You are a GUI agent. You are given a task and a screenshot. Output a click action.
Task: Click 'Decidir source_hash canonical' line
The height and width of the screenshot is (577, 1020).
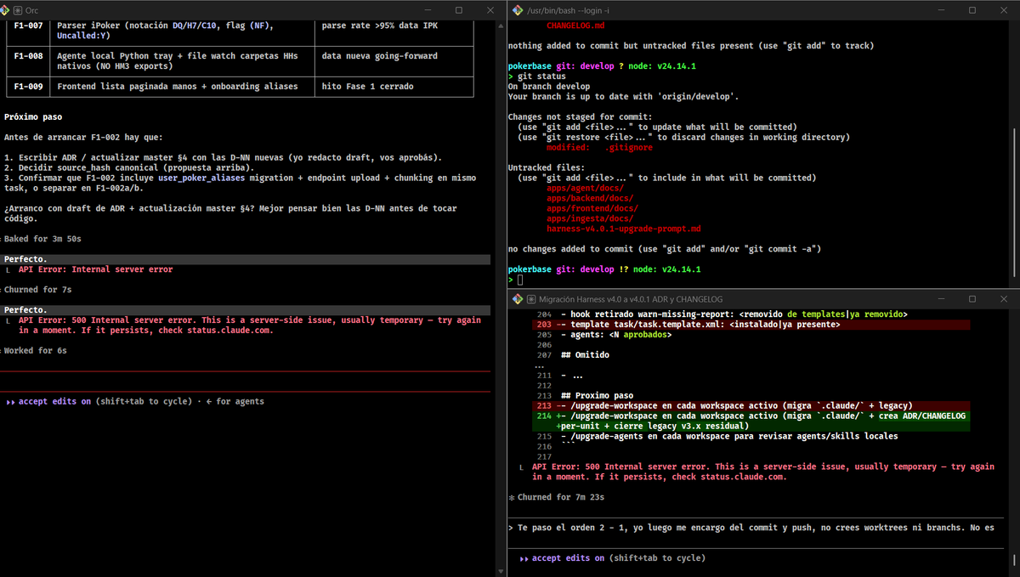coord(129,167)
